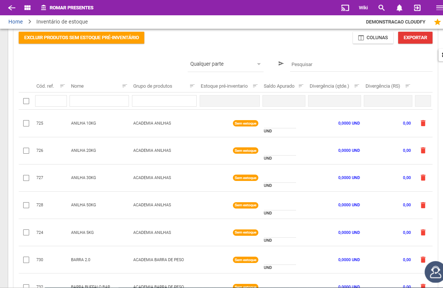This screenshot has height=288, width=443.
Task: Click the logout exit icon
Action: [x=417, y=8]
